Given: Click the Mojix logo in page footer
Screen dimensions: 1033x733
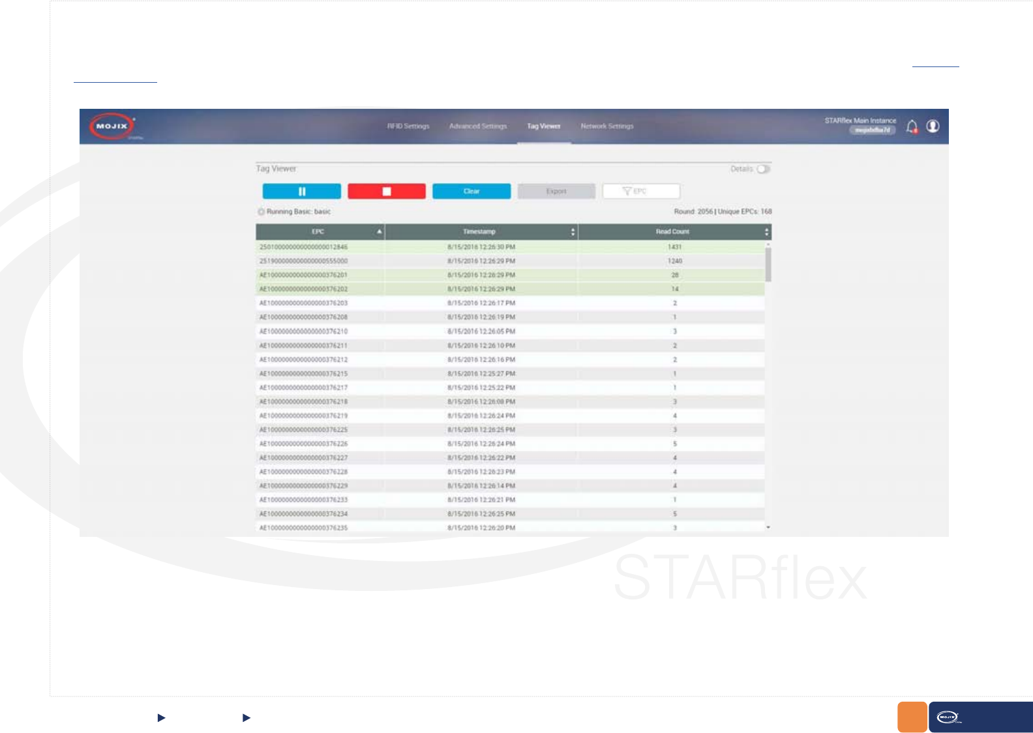Looking at the screenshot, I should click(948, 717).
